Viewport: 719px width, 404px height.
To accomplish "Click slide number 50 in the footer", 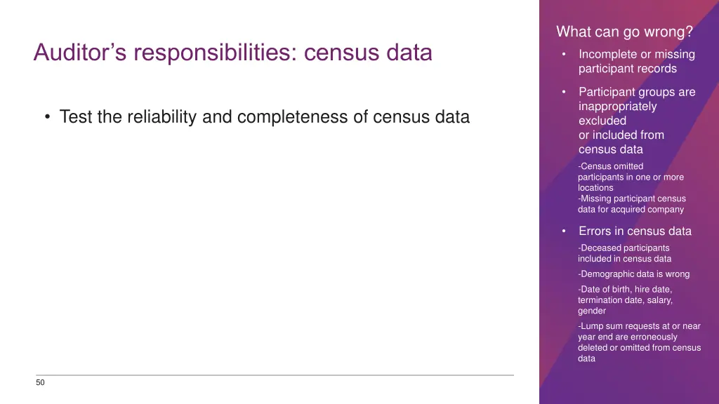I will [40, 382].
